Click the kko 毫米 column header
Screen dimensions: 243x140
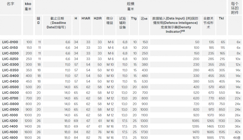pos(28,7)
